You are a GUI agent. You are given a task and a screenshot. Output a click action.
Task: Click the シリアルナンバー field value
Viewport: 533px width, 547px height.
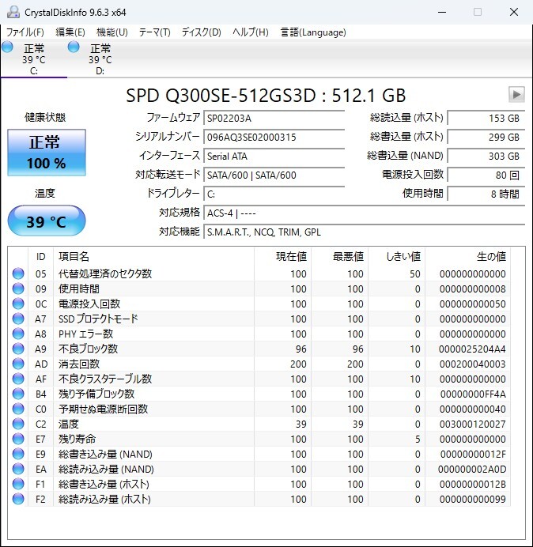tap(274, 137)
